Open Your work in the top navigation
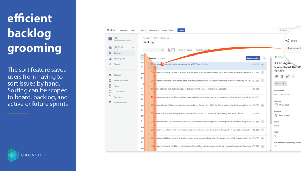Screen dimensions: 301x171 [x=123, y=30]
